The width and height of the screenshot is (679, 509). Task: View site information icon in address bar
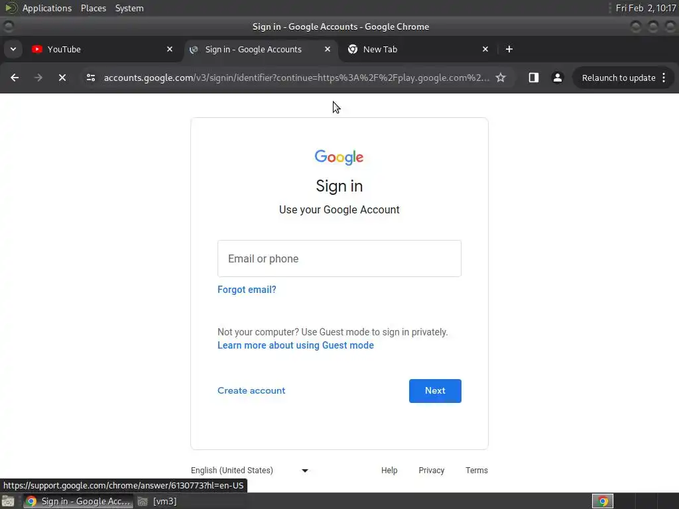(90, 78)
